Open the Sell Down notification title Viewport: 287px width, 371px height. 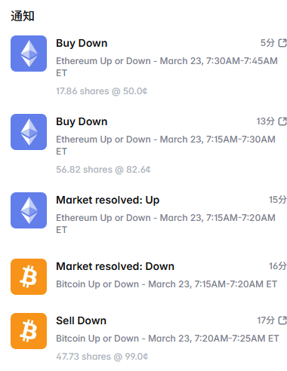(81, 320)
